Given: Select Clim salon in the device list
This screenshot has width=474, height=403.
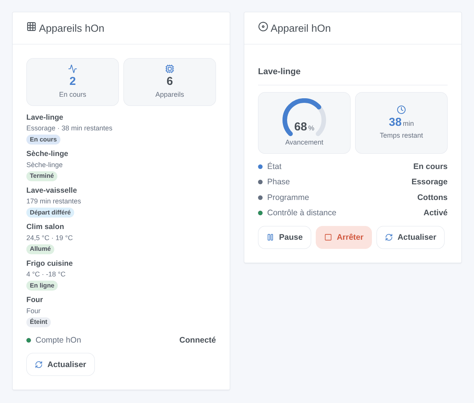Looking at the screenshot, I should pyautogui.click(x=45, y=227).
